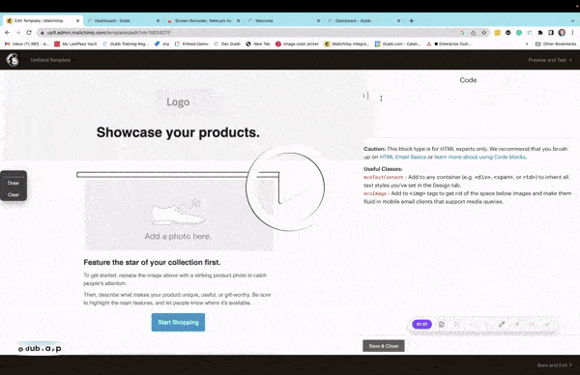Click the Showcase your products headline
This screenshot has width=580, height=375.
178,132
